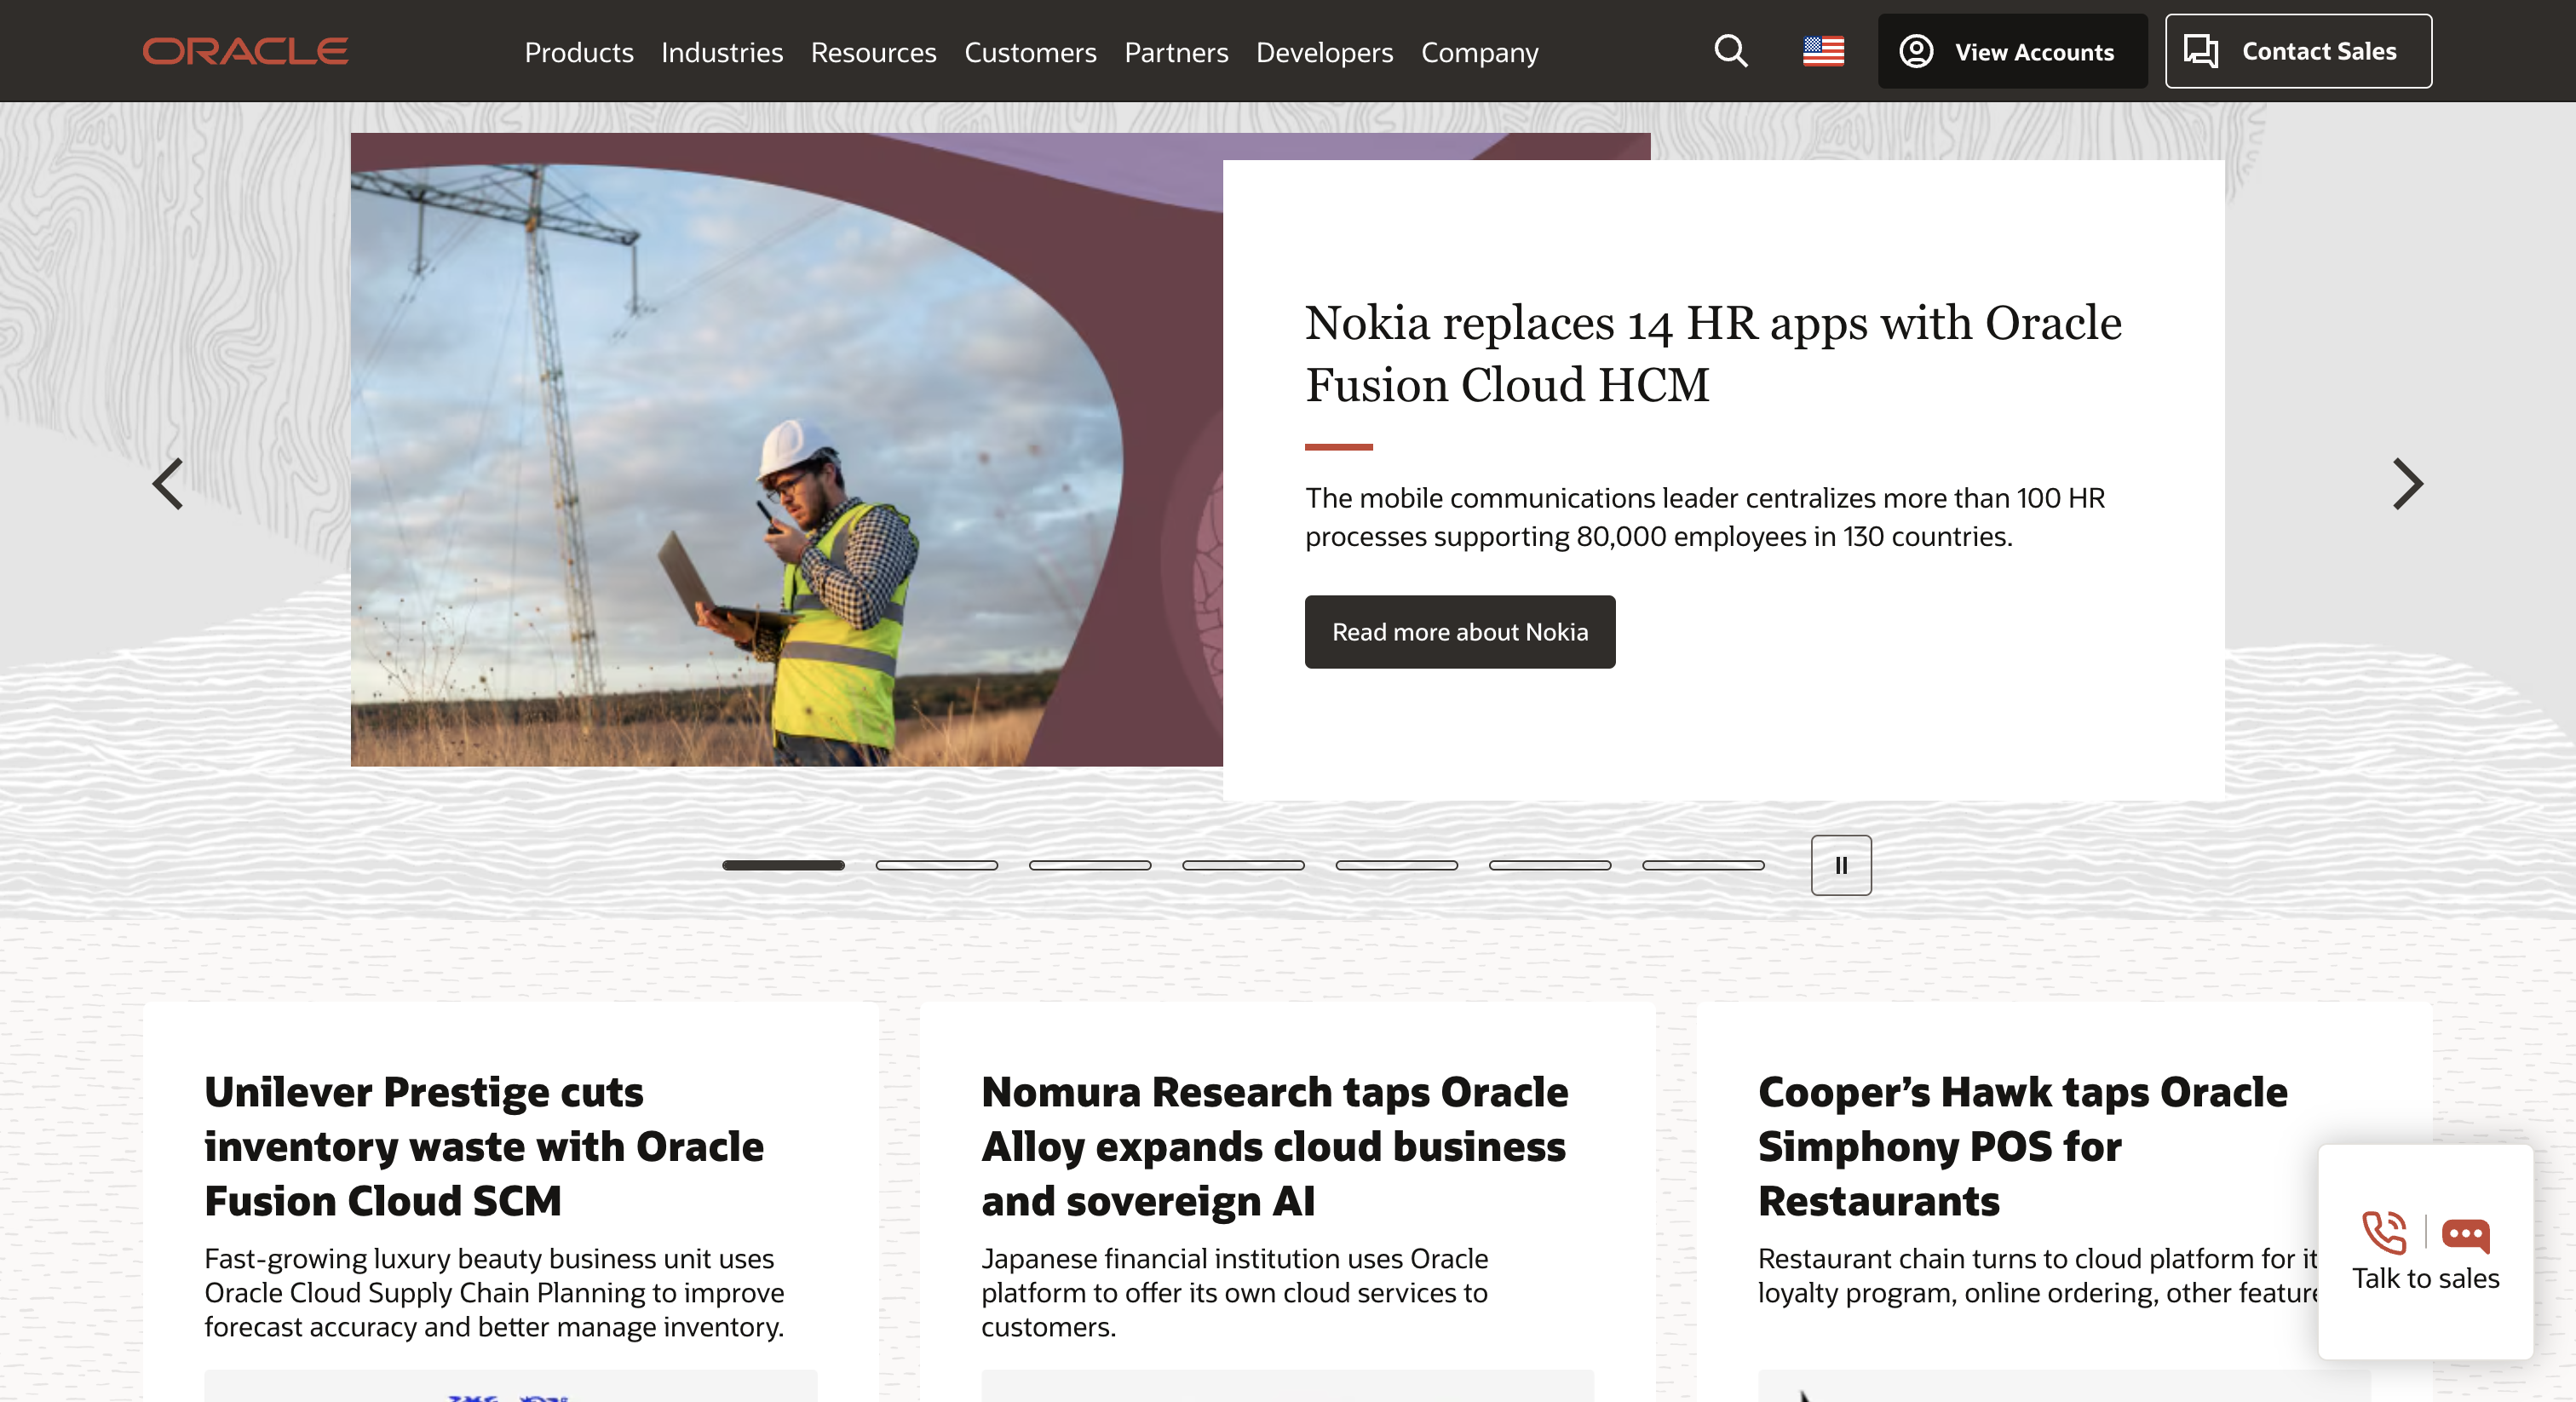Jump to the fifth carousel slide indicator
The width and height of the screenshot is (2576, 1402).
click(x=1396, y=865)
